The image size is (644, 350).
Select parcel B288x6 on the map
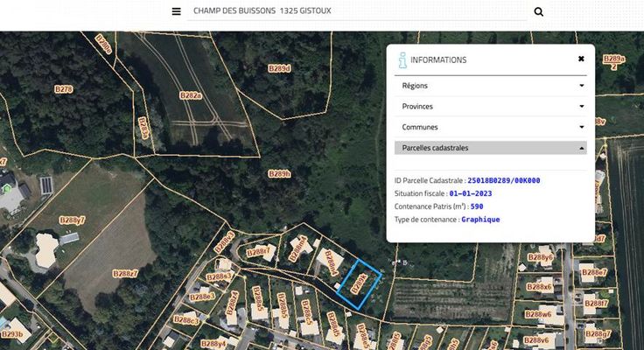pyautogui.click(x=538, y=286)
